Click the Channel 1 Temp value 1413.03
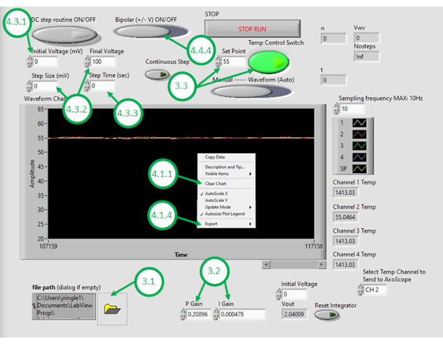The height and width of the screenshot is (344, 443). [346, 193]
